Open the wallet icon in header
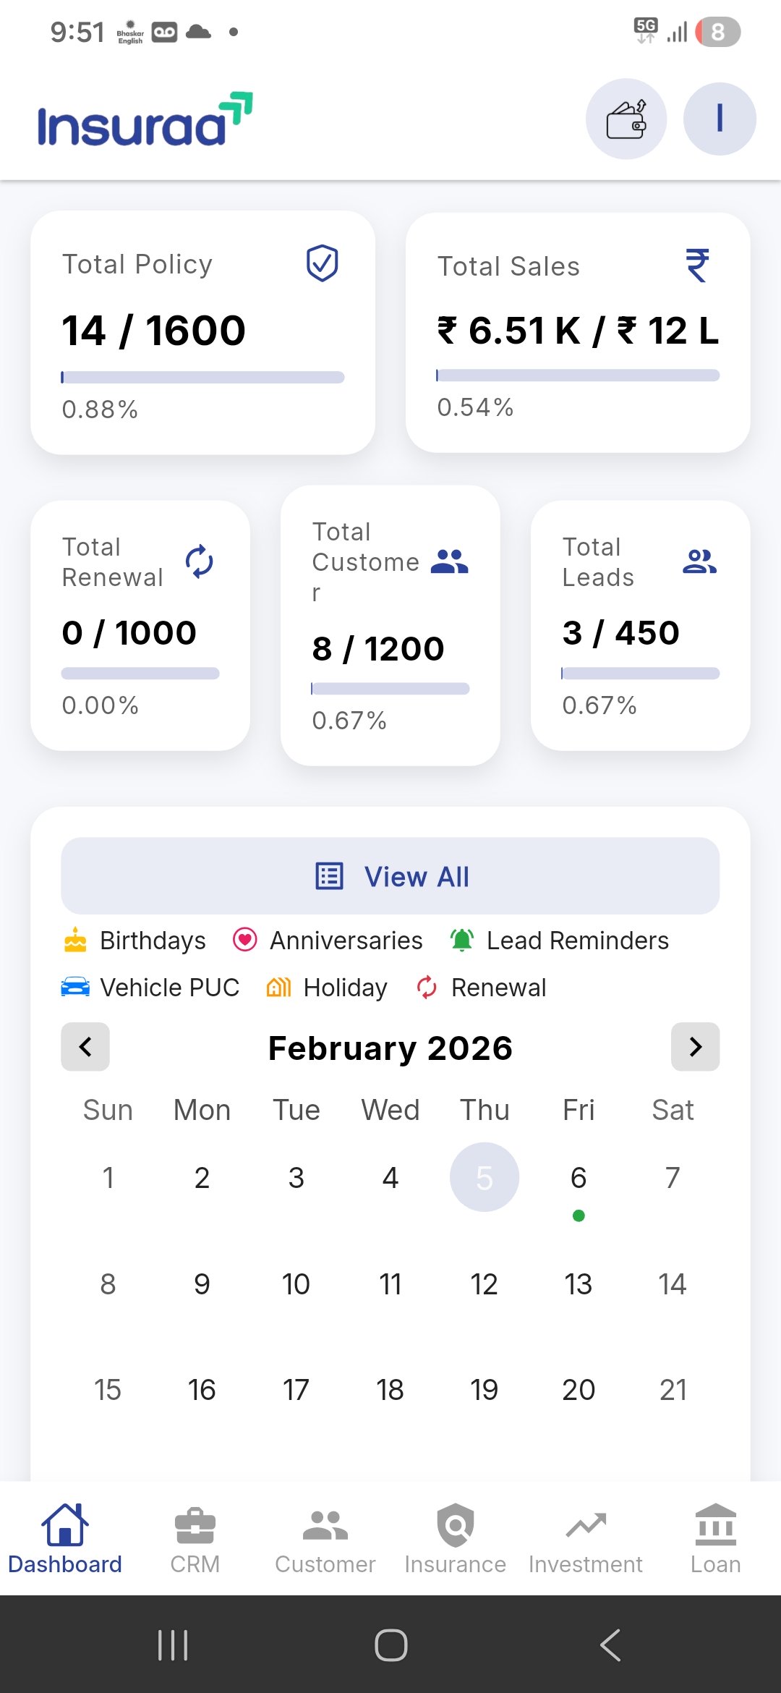 626,119
